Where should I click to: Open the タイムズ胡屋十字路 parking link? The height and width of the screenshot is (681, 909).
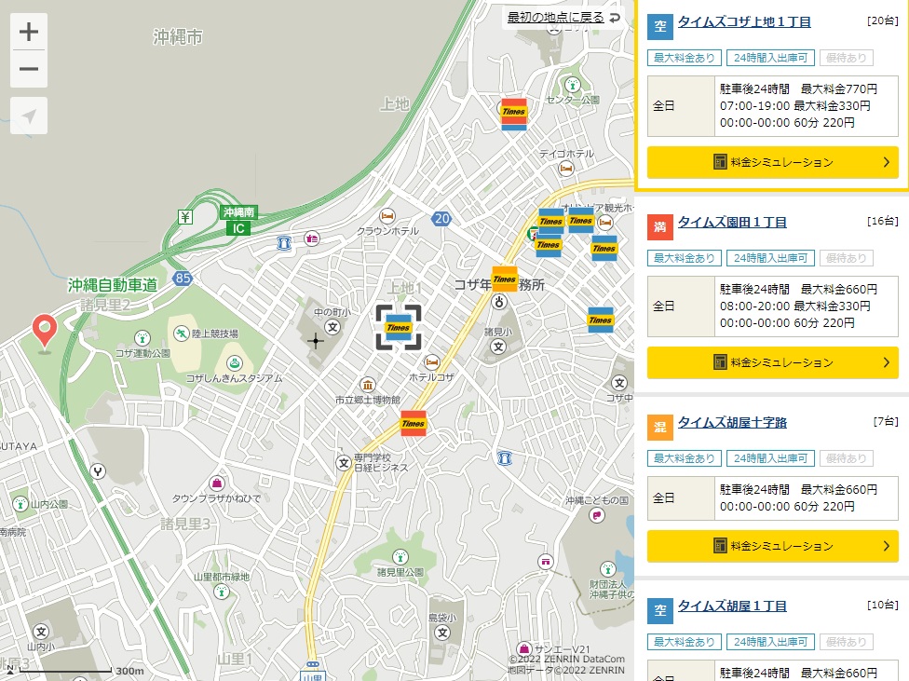point(732,422)
